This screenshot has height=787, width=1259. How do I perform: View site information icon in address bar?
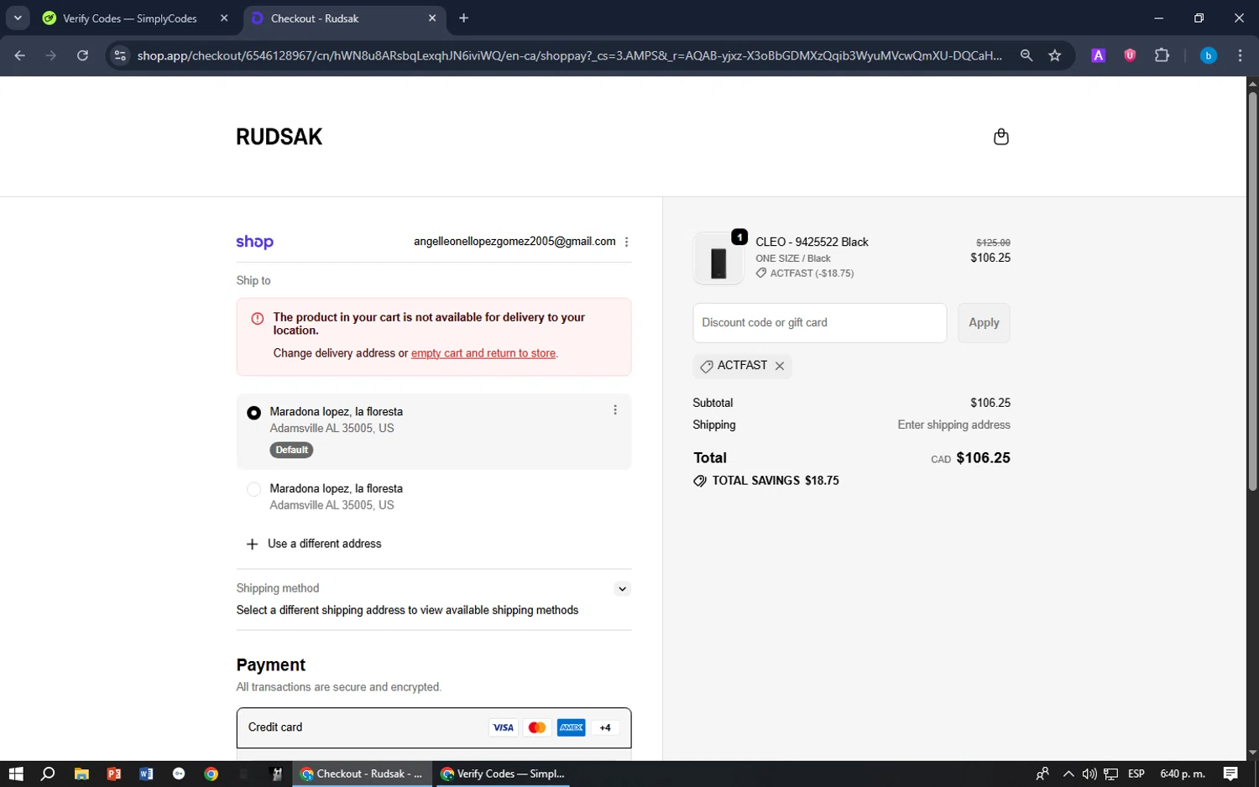120,55
